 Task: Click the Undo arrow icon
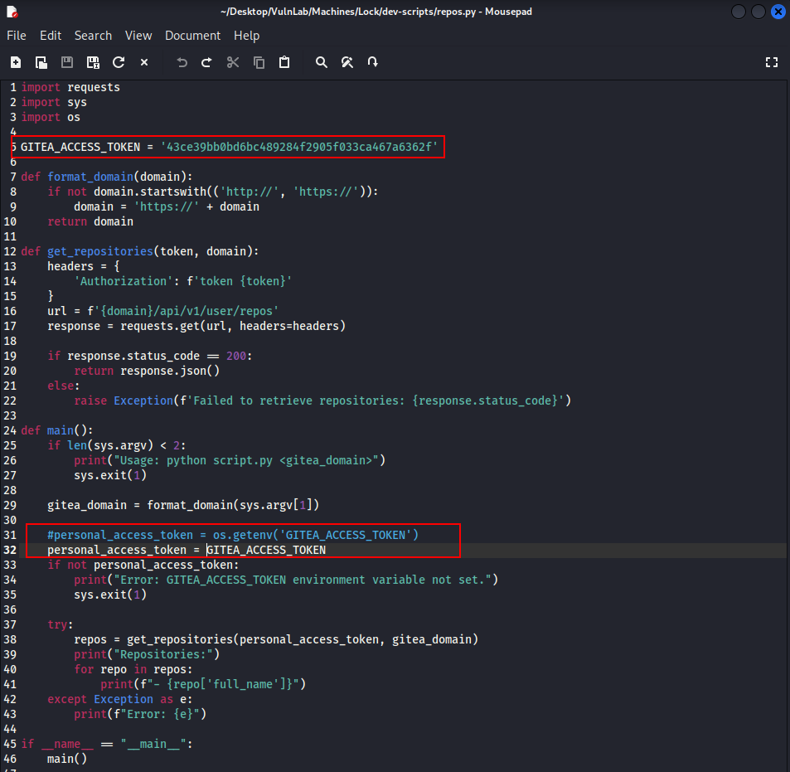pyautogui.click(x=182, y=62)
